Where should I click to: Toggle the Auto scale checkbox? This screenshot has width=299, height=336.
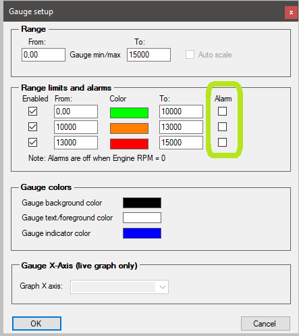pos(190,55)
